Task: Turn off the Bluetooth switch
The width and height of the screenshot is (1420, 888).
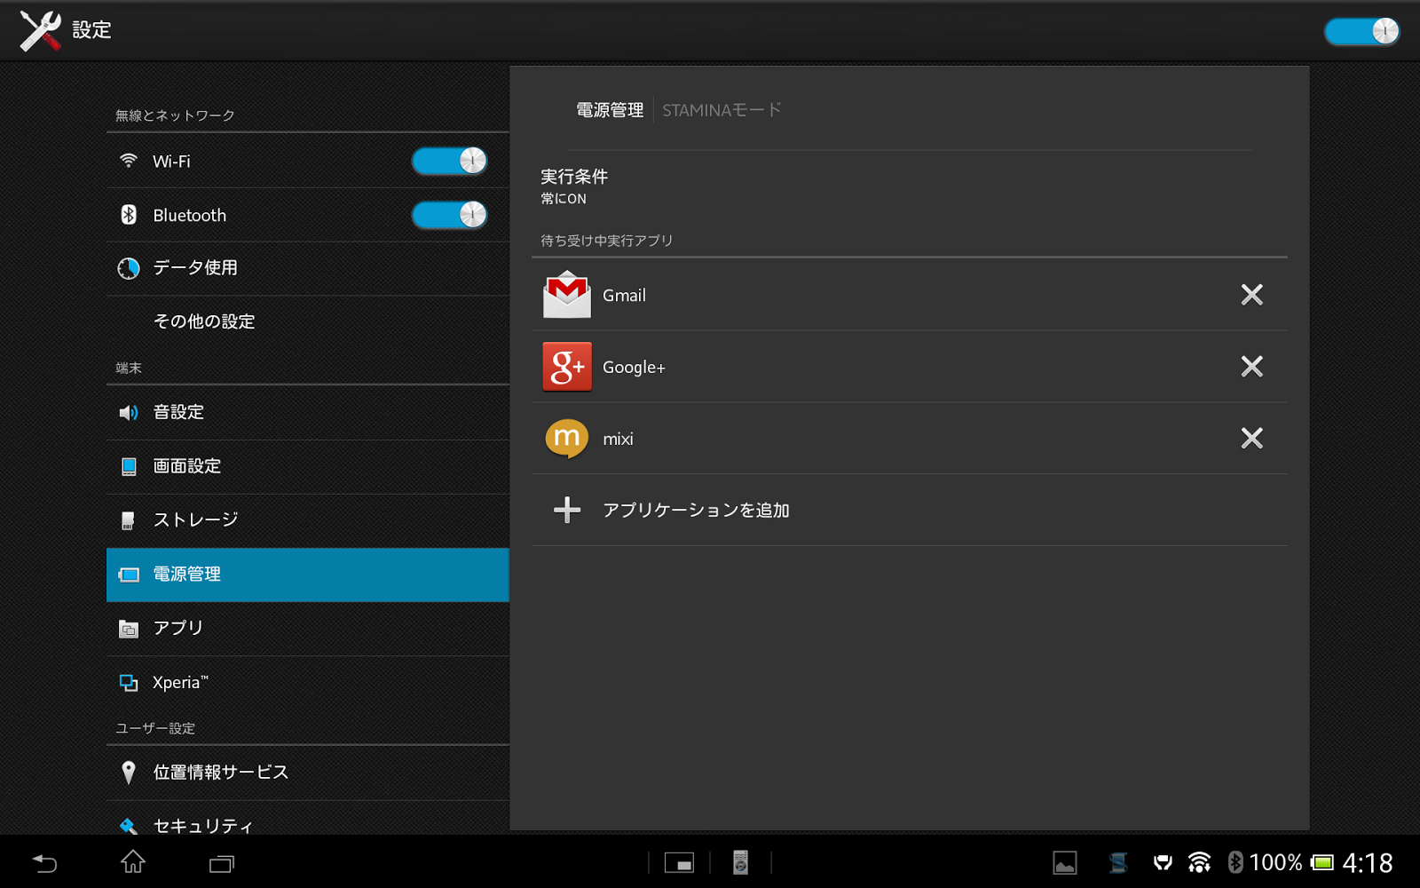Action: 449,215
